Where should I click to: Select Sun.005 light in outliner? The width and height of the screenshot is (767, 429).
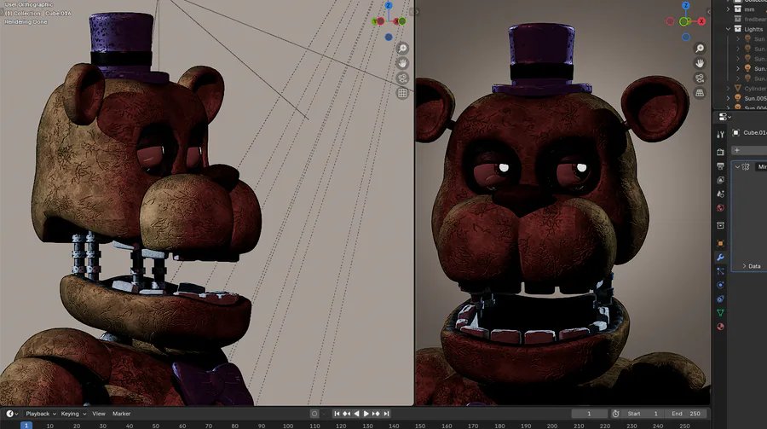pyautogui.click(x=755, y=98)
